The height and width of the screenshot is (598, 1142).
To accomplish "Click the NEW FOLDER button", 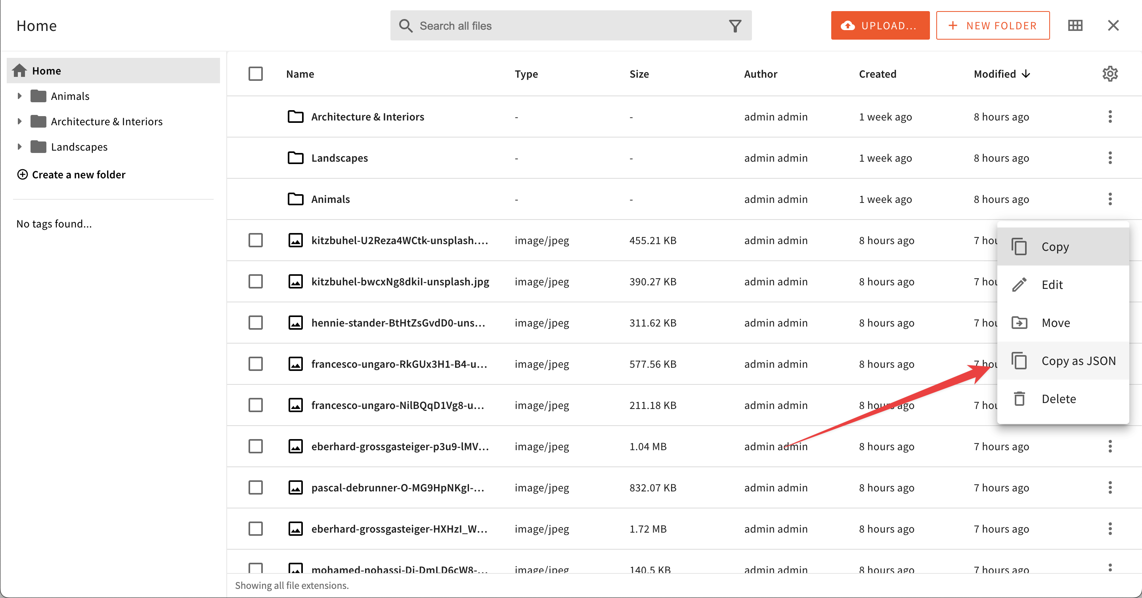I will pos(993,26).
